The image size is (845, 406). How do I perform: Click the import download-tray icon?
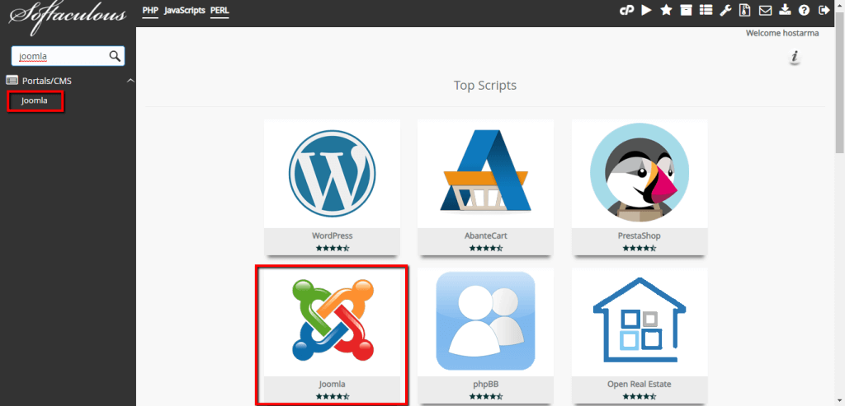coord(786,10)
